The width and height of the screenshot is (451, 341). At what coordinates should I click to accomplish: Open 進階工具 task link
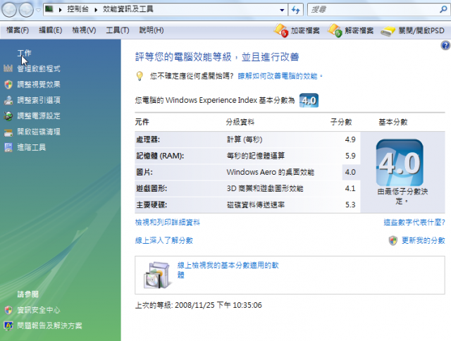click(32, 147)
